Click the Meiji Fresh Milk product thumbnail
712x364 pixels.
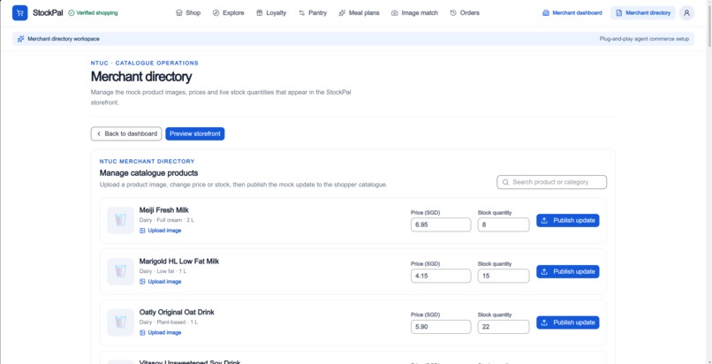pos(120,221)
